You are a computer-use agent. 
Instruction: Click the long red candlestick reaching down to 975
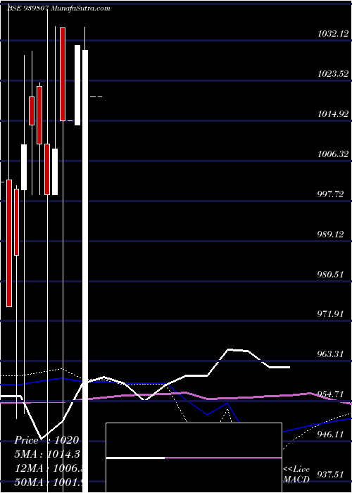point(9,243)
